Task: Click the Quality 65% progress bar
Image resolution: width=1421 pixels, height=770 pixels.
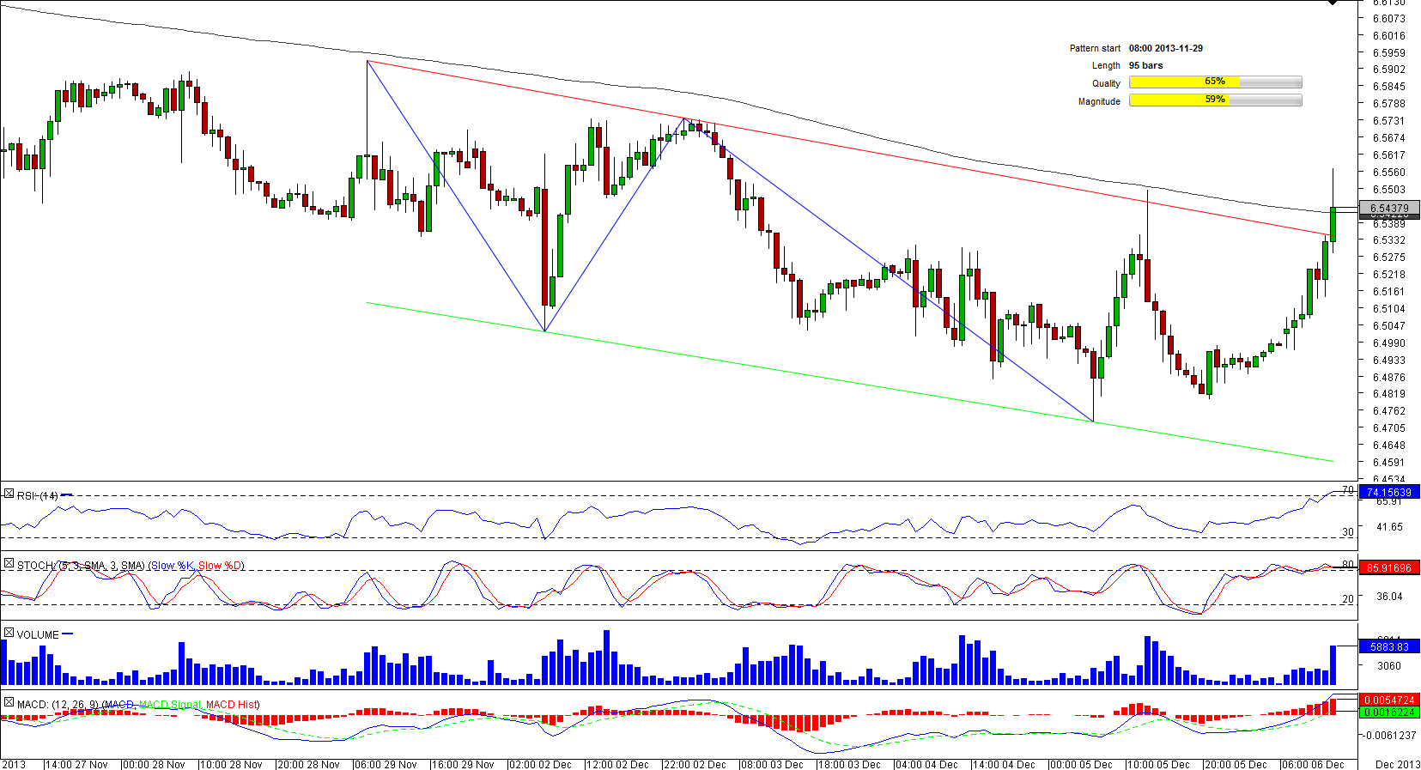Action: click(1215, 82)
